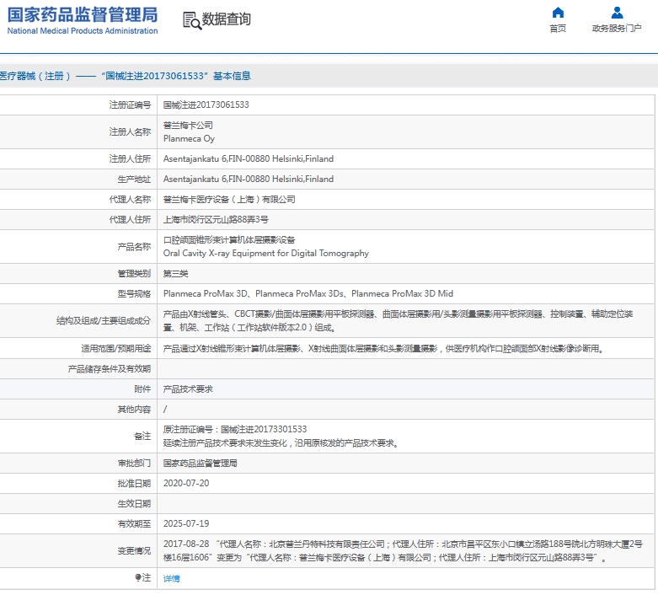Click registrant name Planmeca Oy
Screen dimensions: 658x595
[189, 138]
